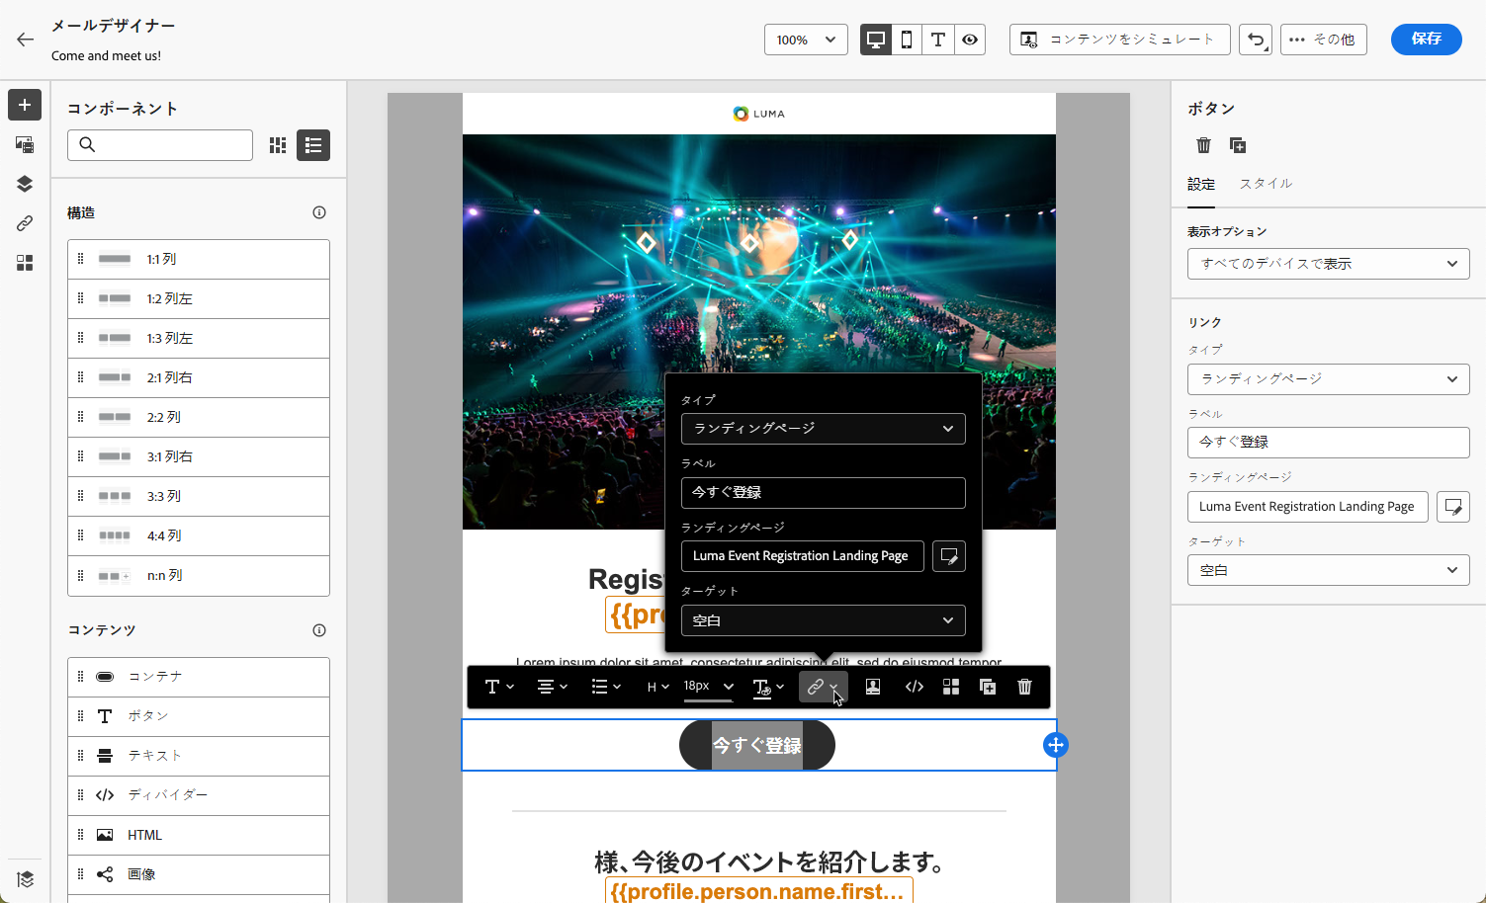Select the 4:4 列 structure

(x=199, y=535)
